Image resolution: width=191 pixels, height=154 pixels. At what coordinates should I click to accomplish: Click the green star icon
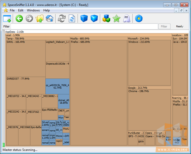click(116, 19)
